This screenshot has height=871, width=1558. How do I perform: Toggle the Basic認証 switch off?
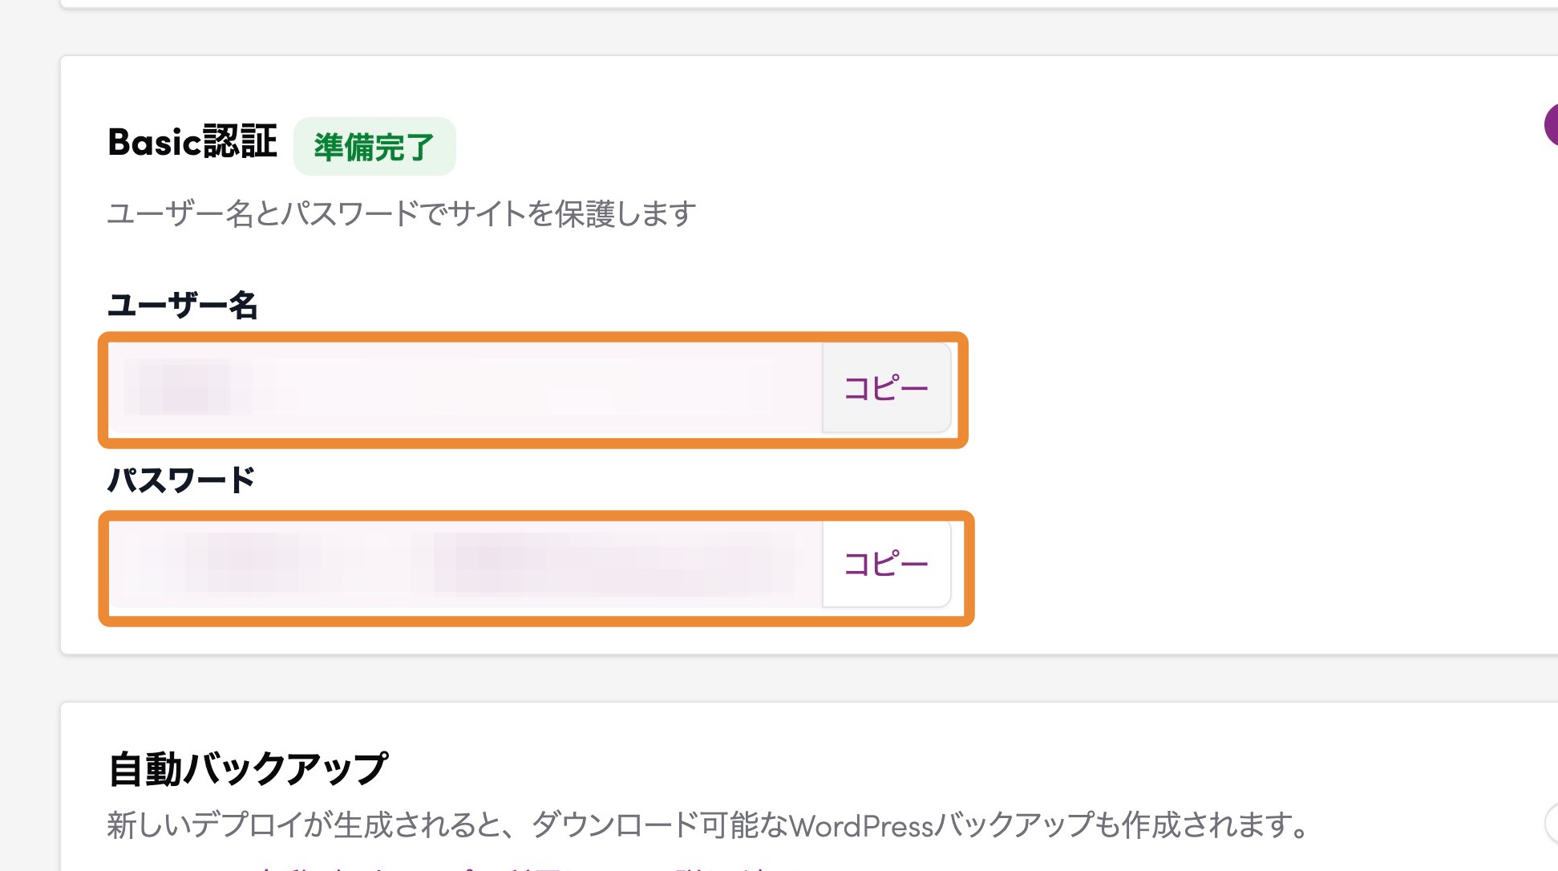click(1551, 125)
